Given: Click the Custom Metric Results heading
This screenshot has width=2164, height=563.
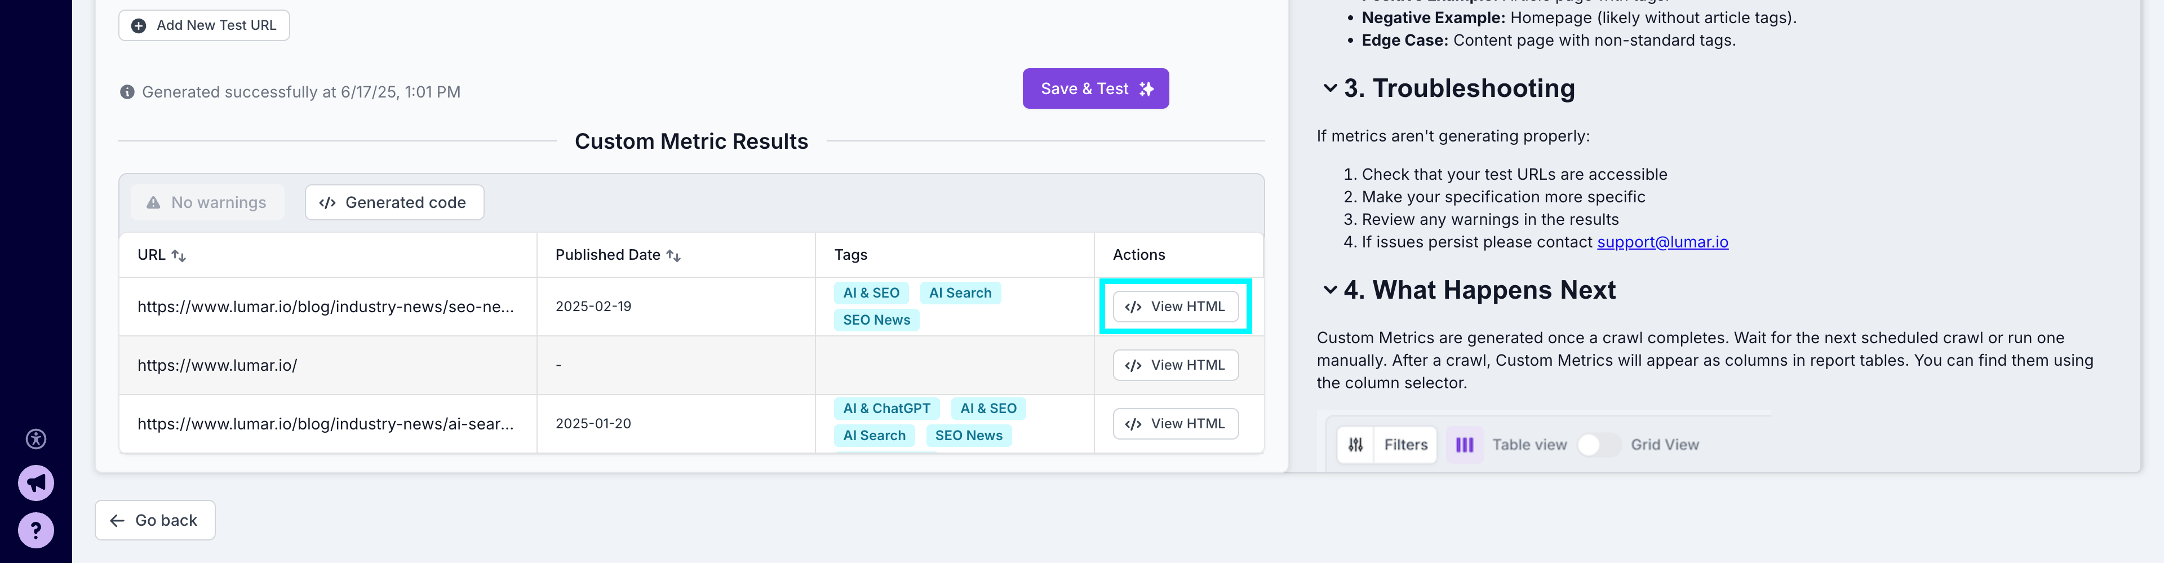Looking at the screenshot, I should 691,141.
